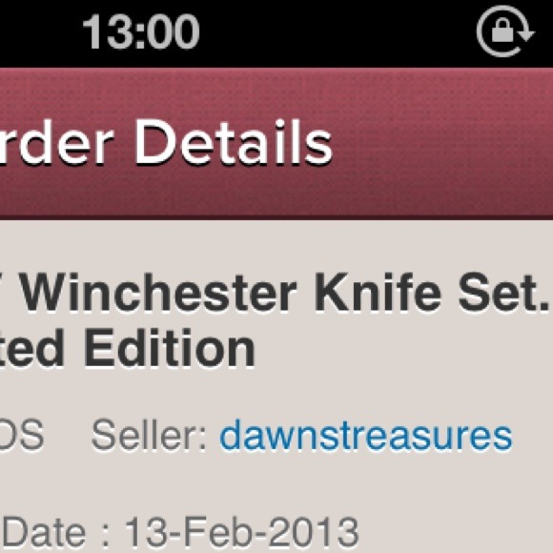Click the word 'Winchester' in item title
Viewport: 553px width, 553px height.
click(x=158, y=294)
